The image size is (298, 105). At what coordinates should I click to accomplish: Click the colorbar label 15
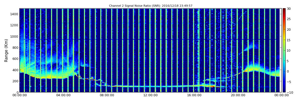pos(289,40)
